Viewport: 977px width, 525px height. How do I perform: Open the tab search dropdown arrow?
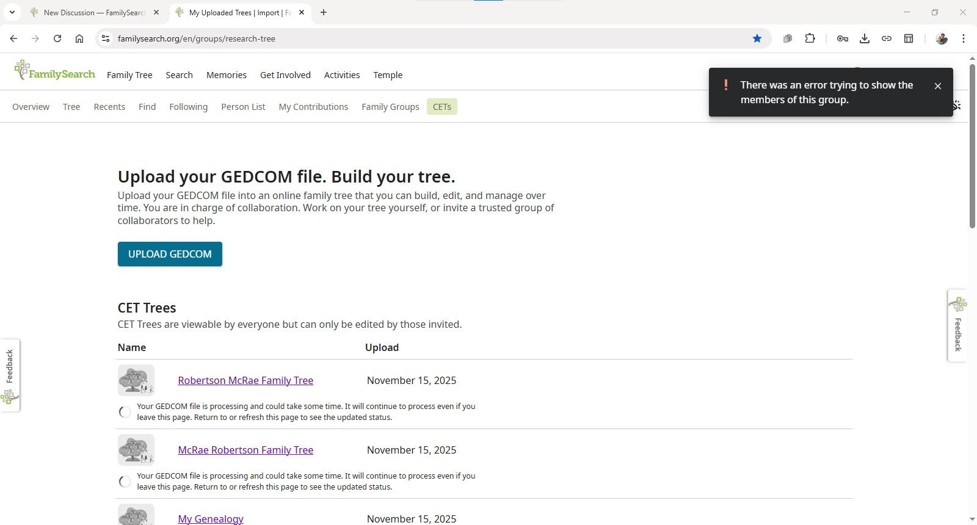12,12
